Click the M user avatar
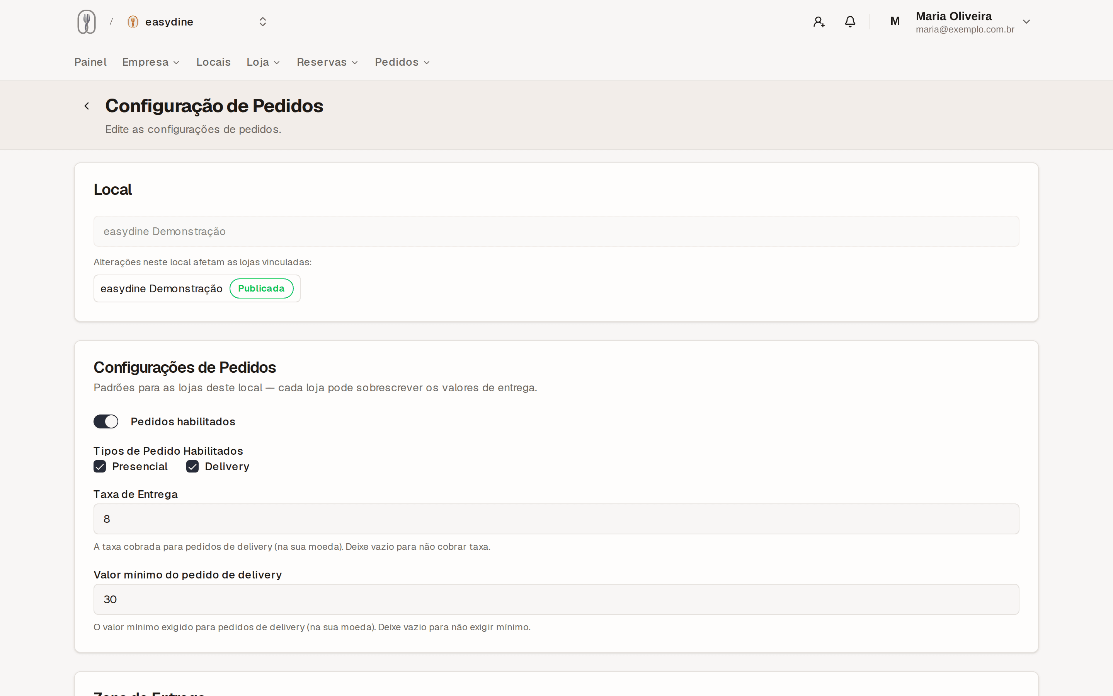1113x696 pixels. tap(895, 21)
